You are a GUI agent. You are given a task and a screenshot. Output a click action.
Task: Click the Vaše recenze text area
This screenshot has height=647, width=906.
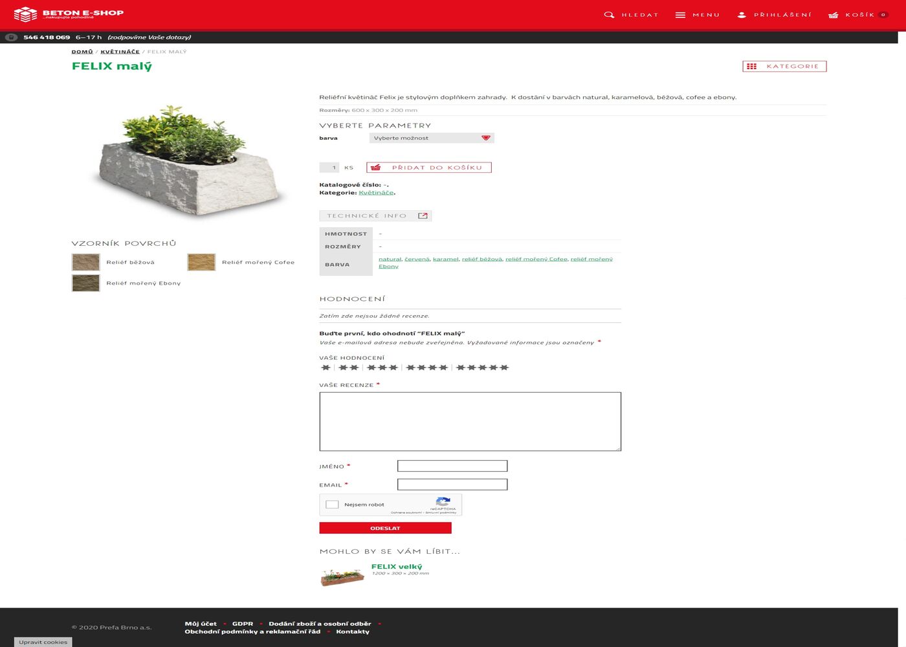[470, 421]
